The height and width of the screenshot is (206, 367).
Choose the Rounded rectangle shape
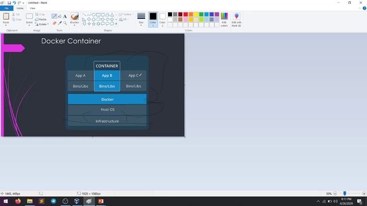pos(103,15)
